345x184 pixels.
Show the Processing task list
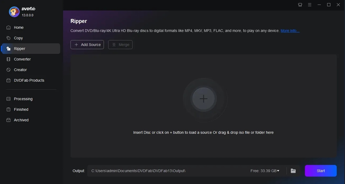[31, 99]
